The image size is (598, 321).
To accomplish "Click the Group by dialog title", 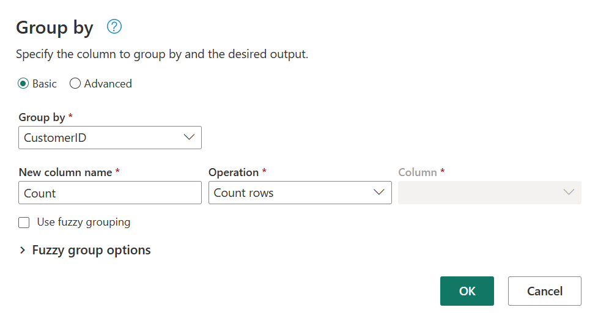I will pos(54,28).
